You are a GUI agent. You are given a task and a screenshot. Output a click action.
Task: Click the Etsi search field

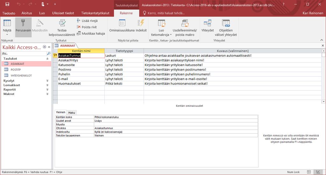(24, 54)
